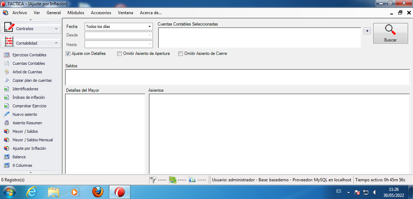This screenshot has height=199, width=413.
Task: Open Windows Media Player from taskbar
Action: pos(75,192)
